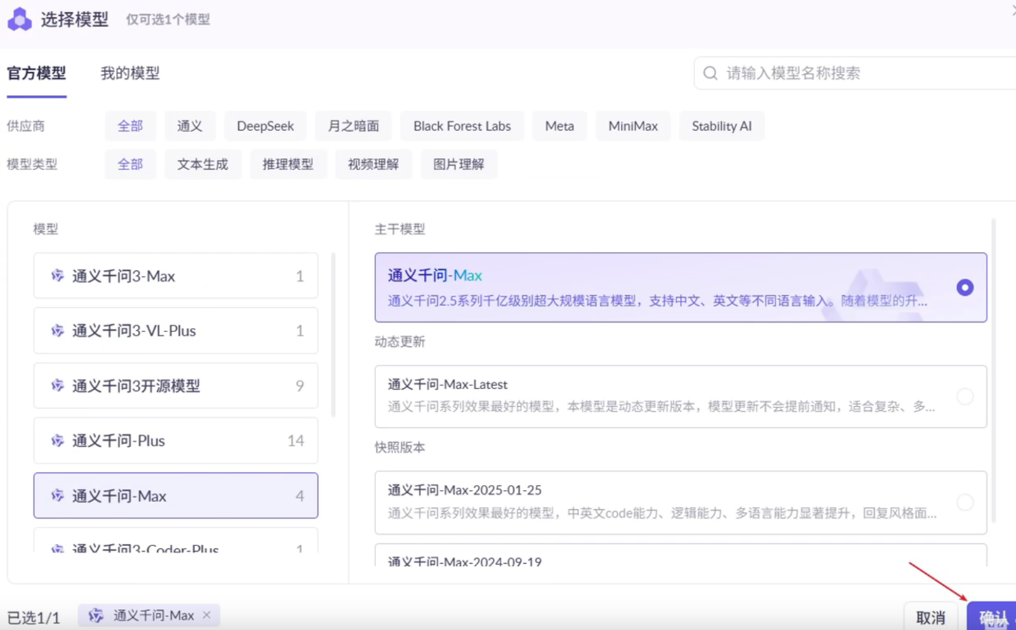Filter model type by 文本生成
This screenshot has width=1016, height=630.
coord(203,164)
